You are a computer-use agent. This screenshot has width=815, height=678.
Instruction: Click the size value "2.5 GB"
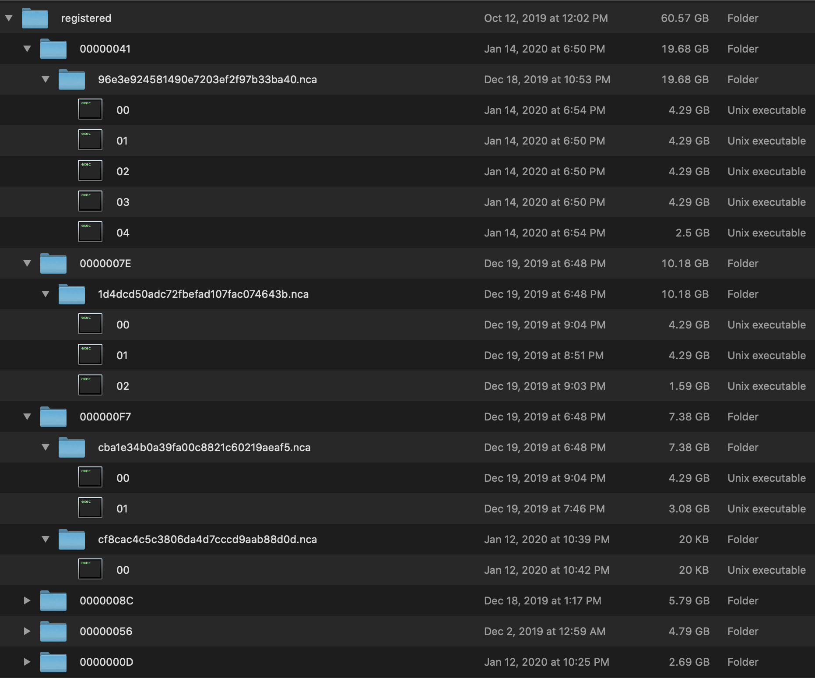[x=692, y=233]
